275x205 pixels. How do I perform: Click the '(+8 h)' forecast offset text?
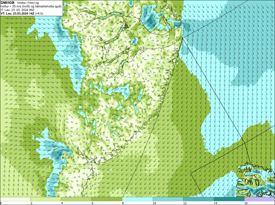pyautogui.click(x=39, y=13)
